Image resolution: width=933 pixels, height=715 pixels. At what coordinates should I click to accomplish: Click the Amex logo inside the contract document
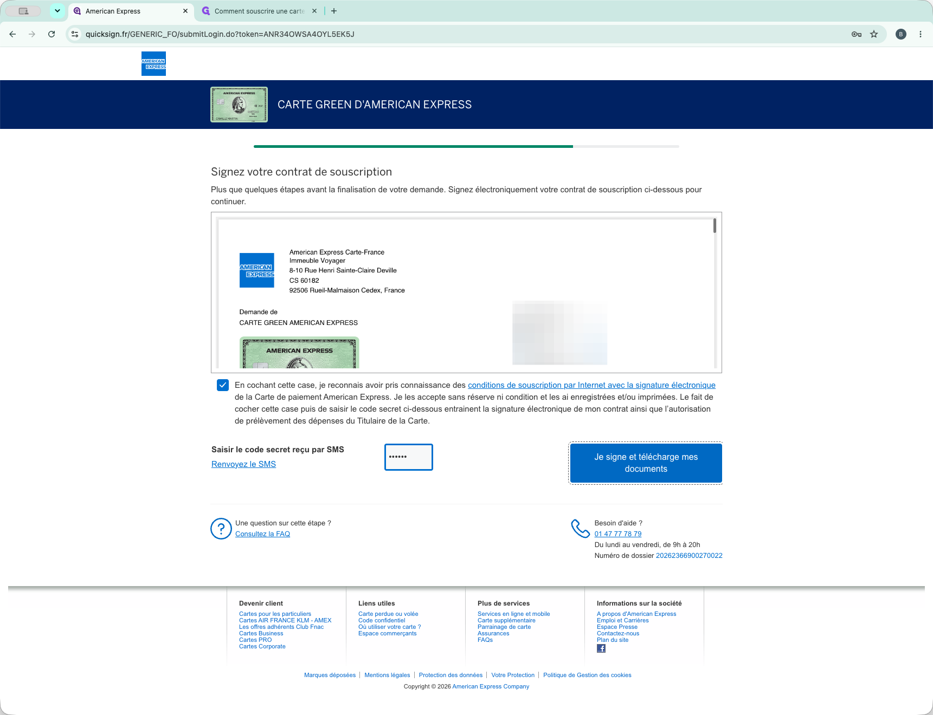[257, 270]
